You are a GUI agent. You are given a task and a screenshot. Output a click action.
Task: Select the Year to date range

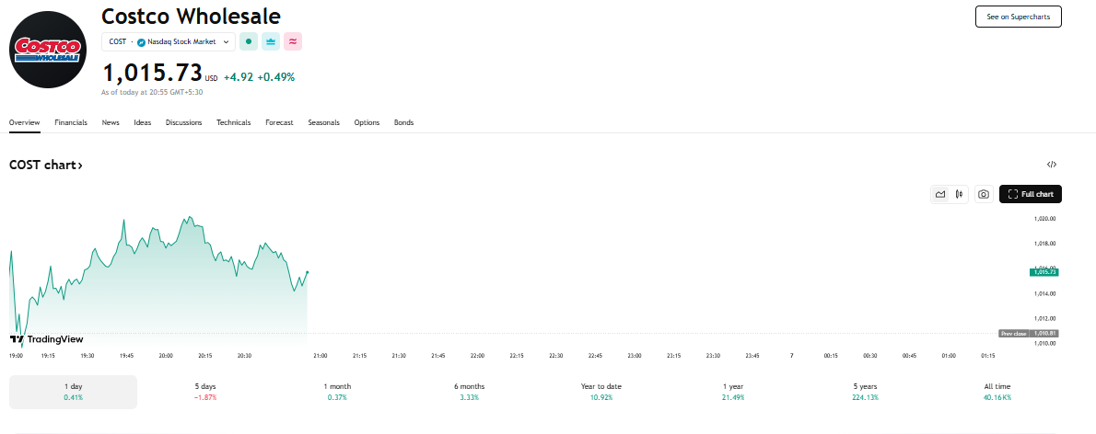(x=601, y=392)
